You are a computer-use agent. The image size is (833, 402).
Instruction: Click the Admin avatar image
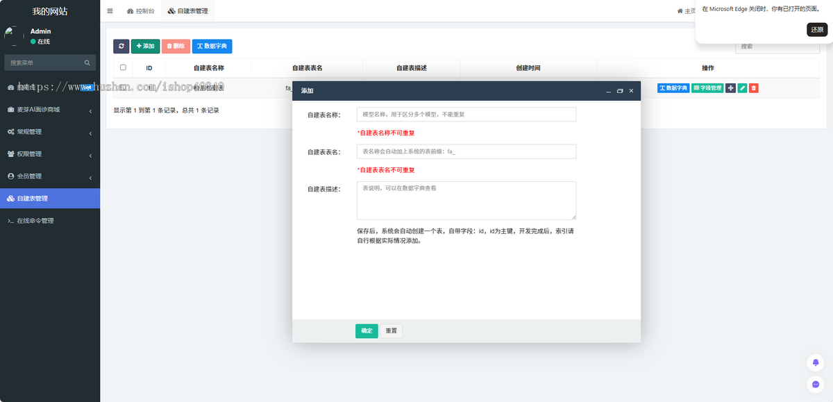(14, 35)
